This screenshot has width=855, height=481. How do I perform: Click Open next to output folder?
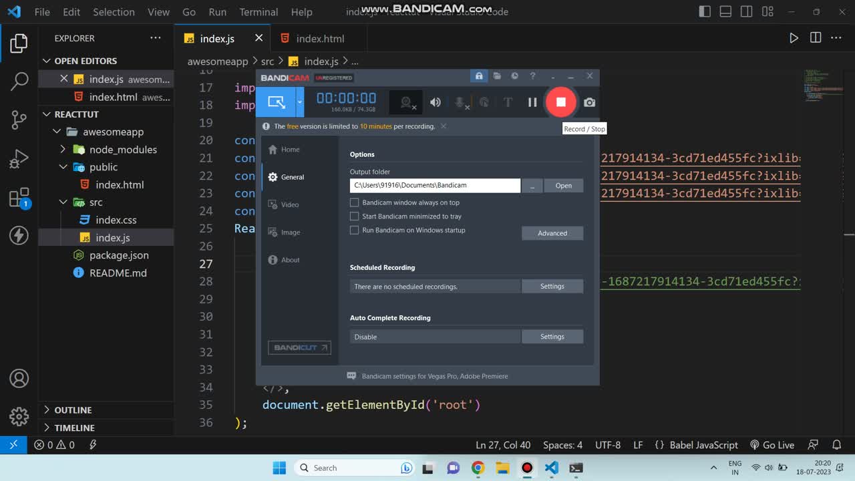pyautogui.click(x=563, y=186)
